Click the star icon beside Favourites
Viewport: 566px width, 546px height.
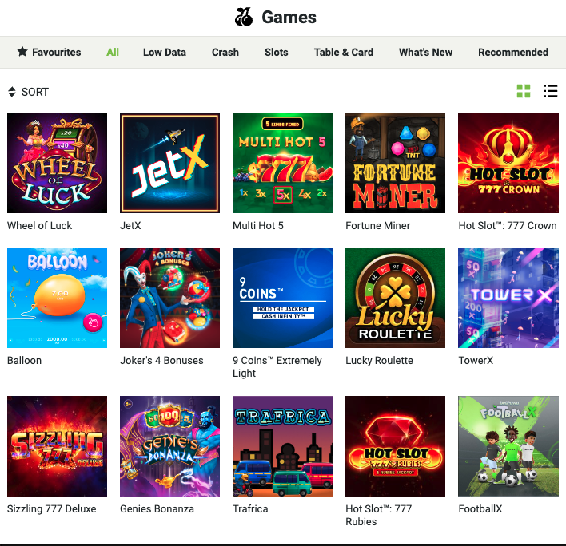[x=22, y=52]
